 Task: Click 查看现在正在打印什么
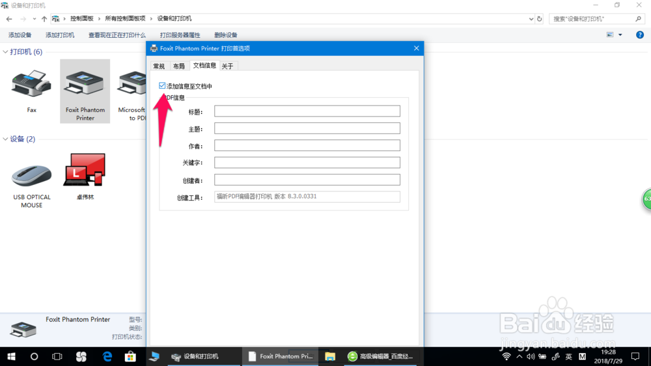coord(117,35)
